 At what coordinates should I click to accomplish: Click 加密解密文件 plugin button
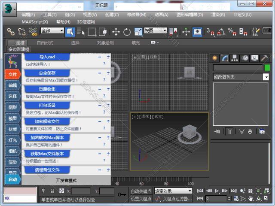click(47, 121)
